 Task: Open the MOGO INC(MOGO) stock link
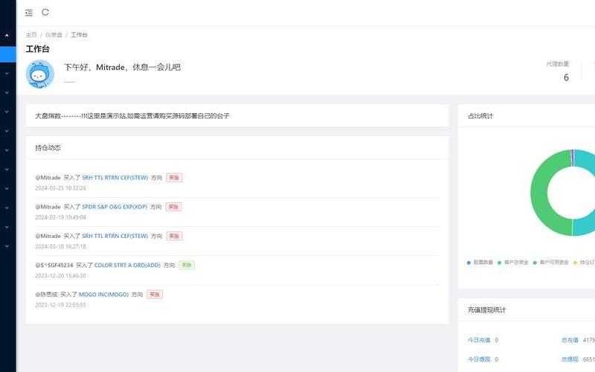103,295
